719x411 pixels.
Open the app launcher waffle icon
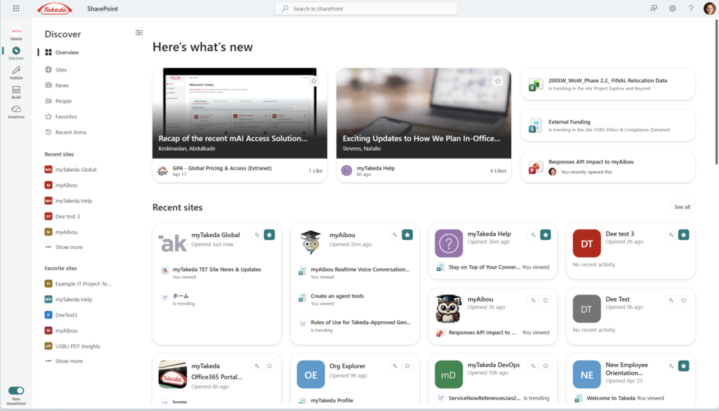(16, 8)
